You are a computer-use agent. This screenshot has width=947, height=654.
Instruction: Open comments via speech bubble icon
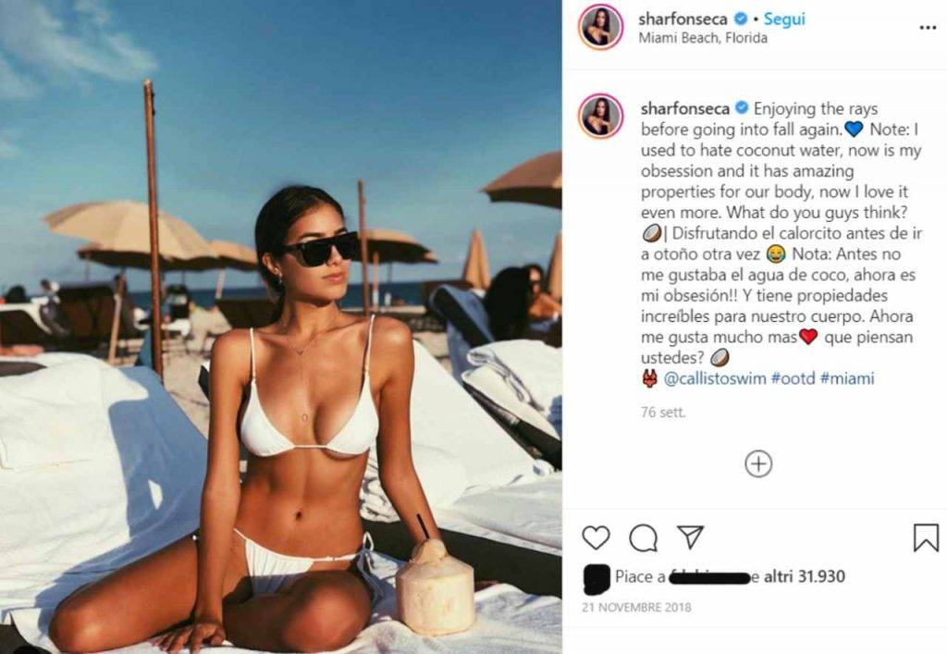(x=644, y=537)
